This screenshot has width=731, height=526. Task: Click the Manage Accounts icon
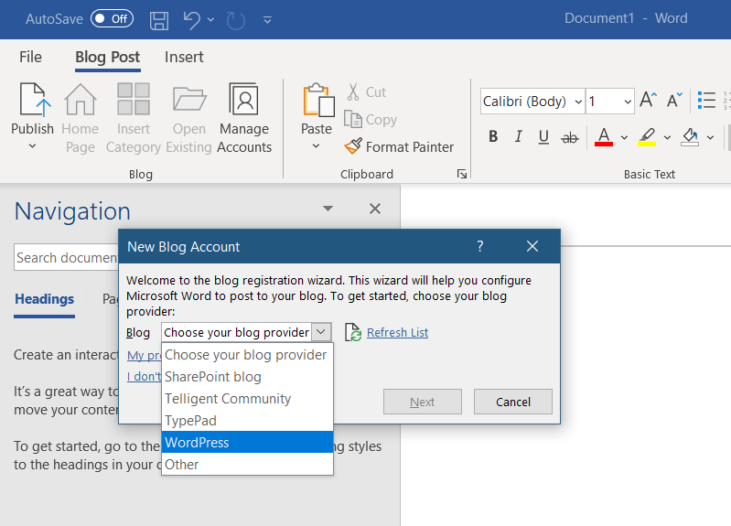point(244,99)
